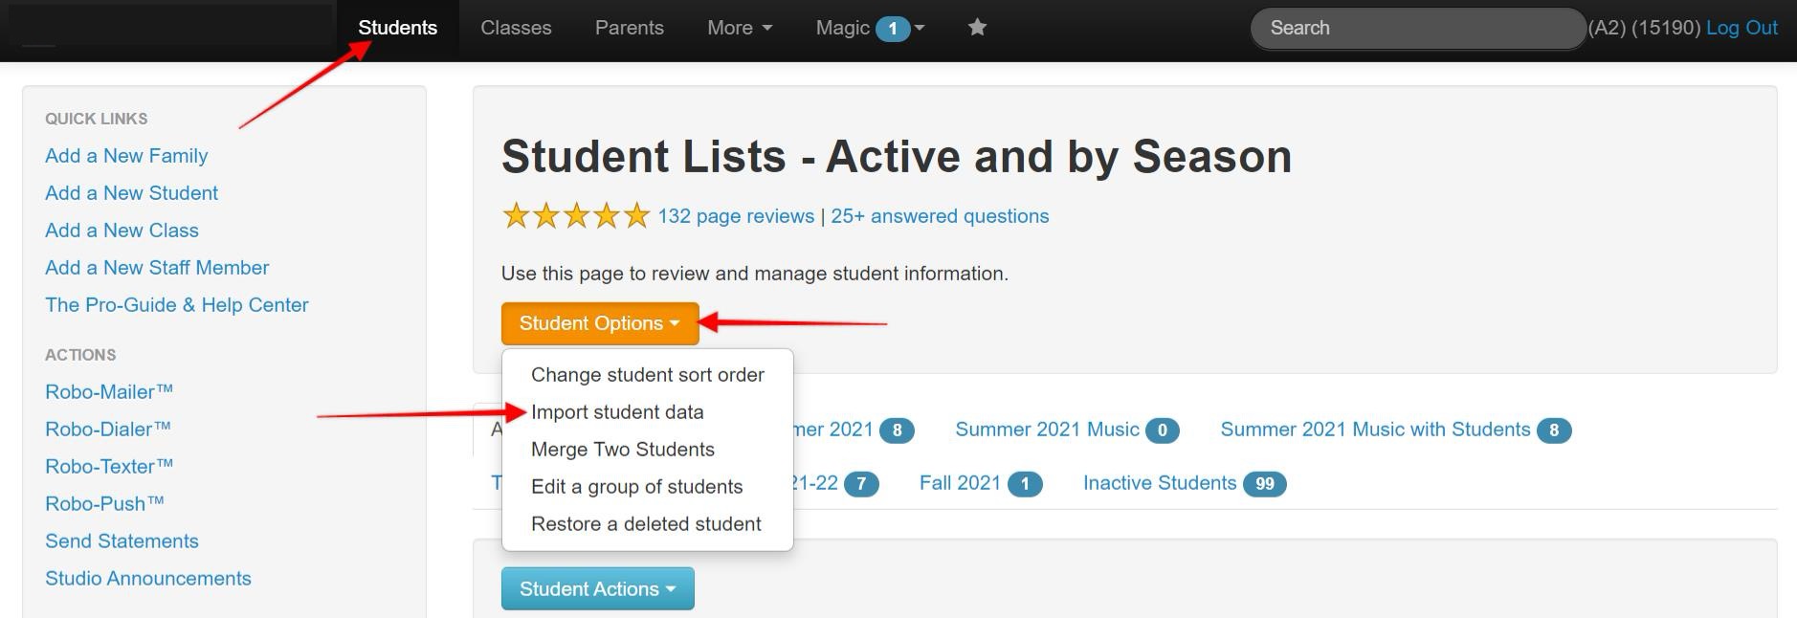
Task: Select Import student data
Action: coord(617,412)
